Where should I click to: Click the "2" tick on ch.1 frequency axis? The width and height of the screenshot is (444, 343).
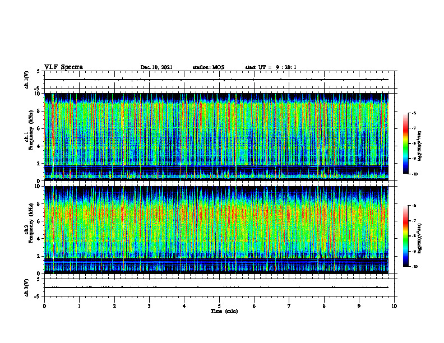coord(39,163)
